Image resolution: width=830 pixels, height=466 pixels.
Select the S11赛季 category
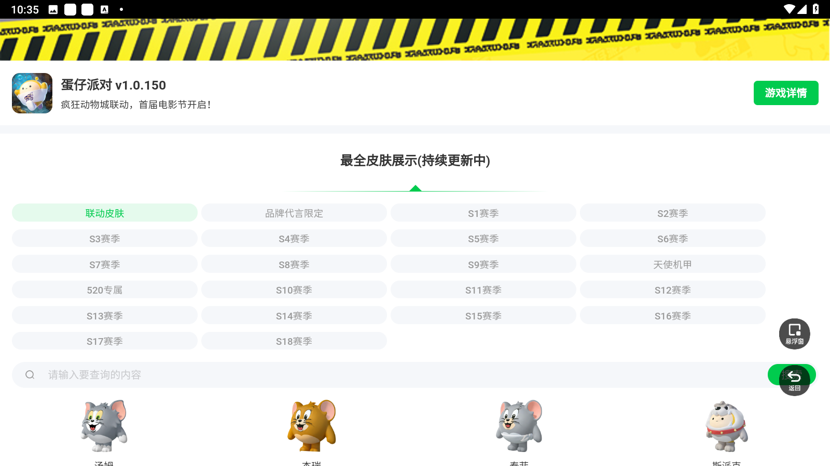483,289
